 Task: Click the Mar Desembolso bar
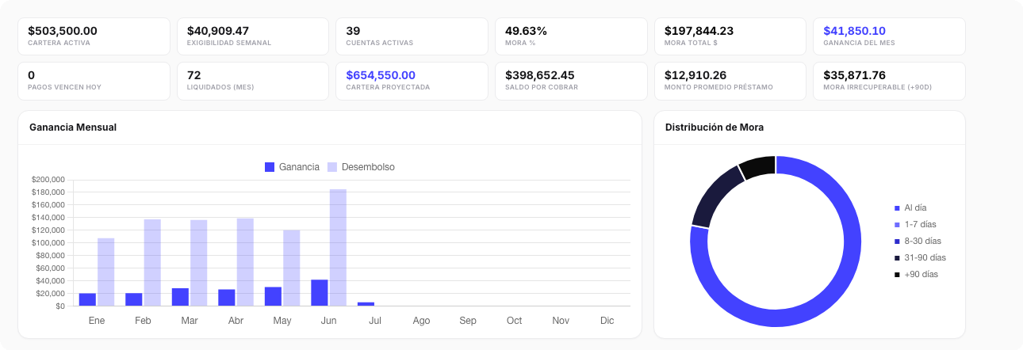coord(198,263)
